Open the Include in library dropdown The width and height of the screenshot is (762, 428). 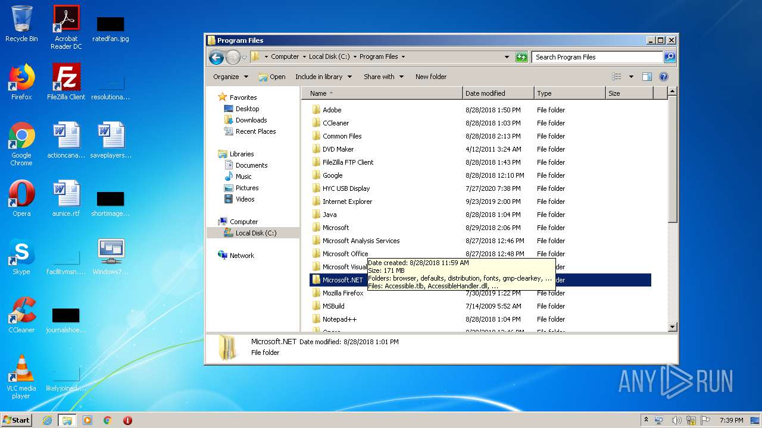click(x=324, y=77)
